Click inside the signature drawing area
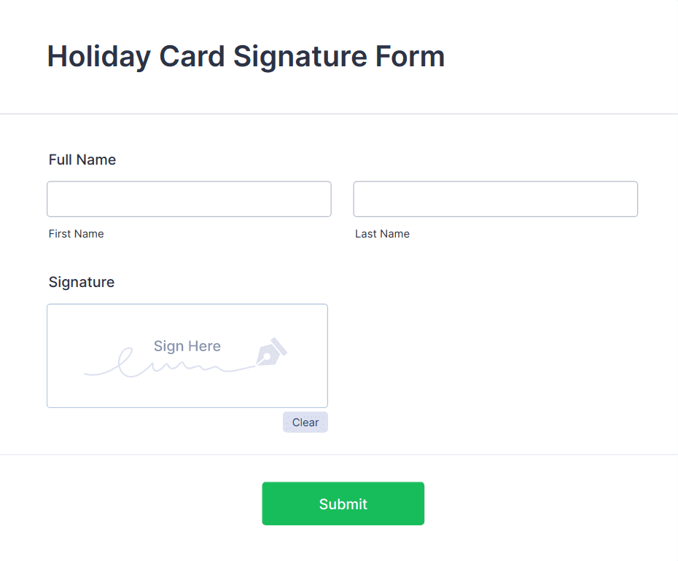The height and width of the screenshot is (561, 678). coord(187,356)
